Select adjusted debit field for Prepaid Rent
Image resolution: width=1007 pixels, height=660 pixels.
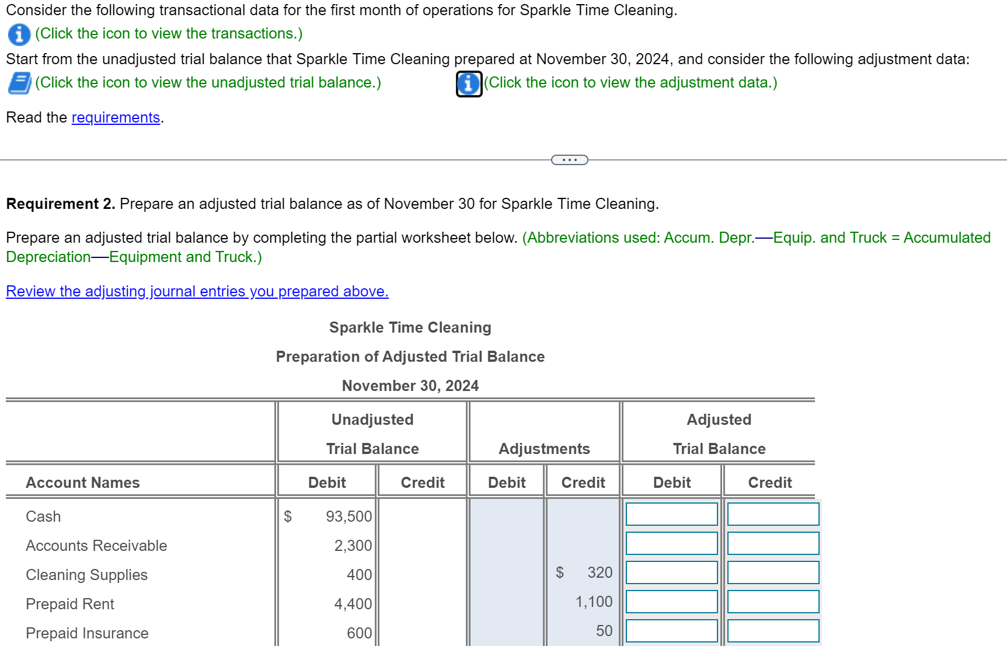(x=671, y=601)
